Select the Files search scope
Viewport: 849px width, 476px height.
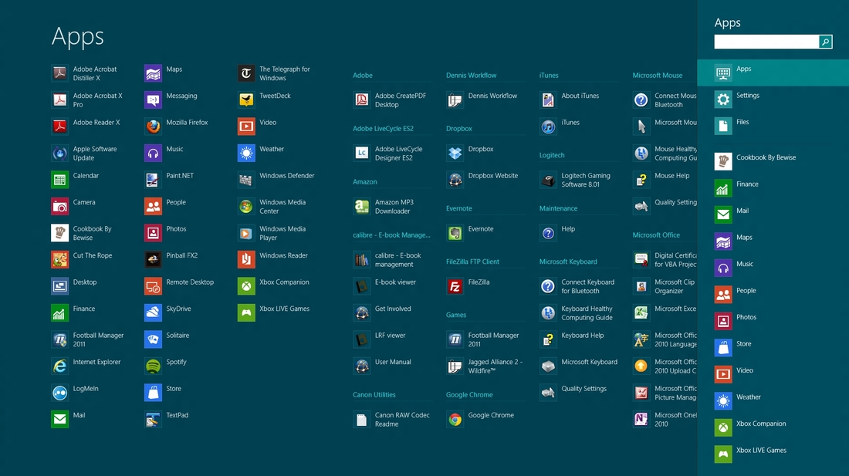coord(773,126)
